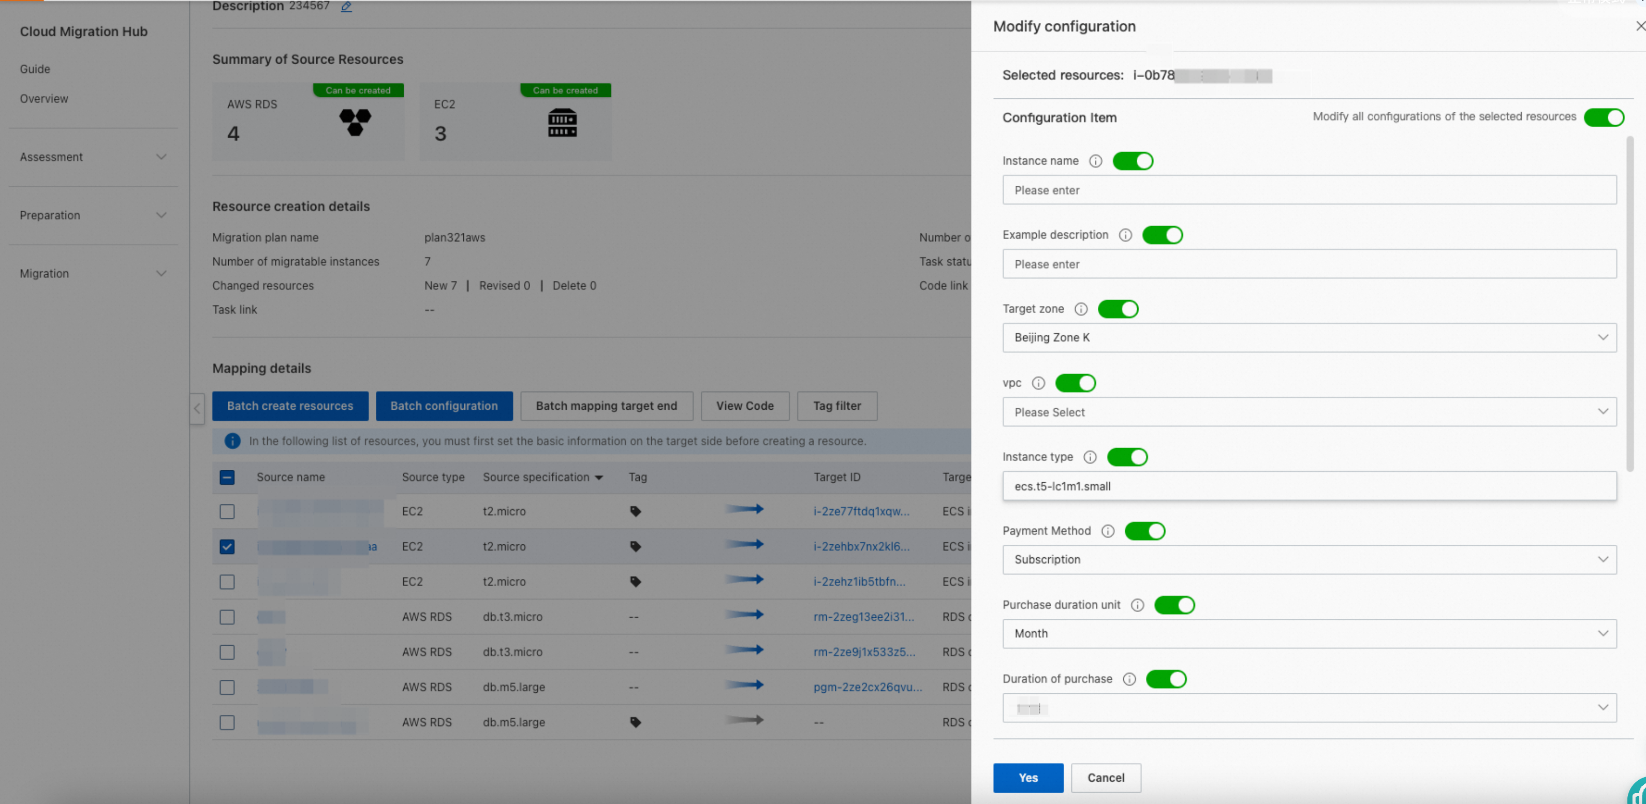Click the mapping arrow for rm-2zeg13ee2i31 row
The height and width of the screenshot is (804, 1646).
click(x=744, y=614)
